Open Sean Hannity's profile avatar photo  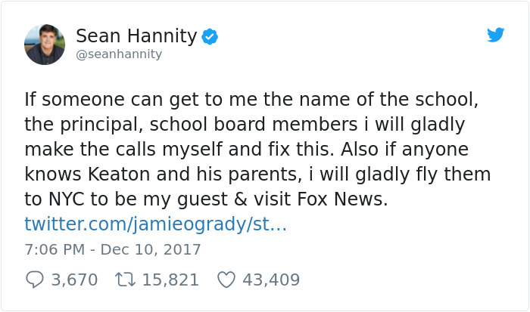pos(45,45)
